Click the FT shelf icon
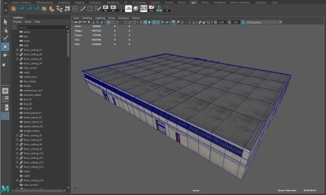Viewport: 326px width, 195px height. [167, 9]
